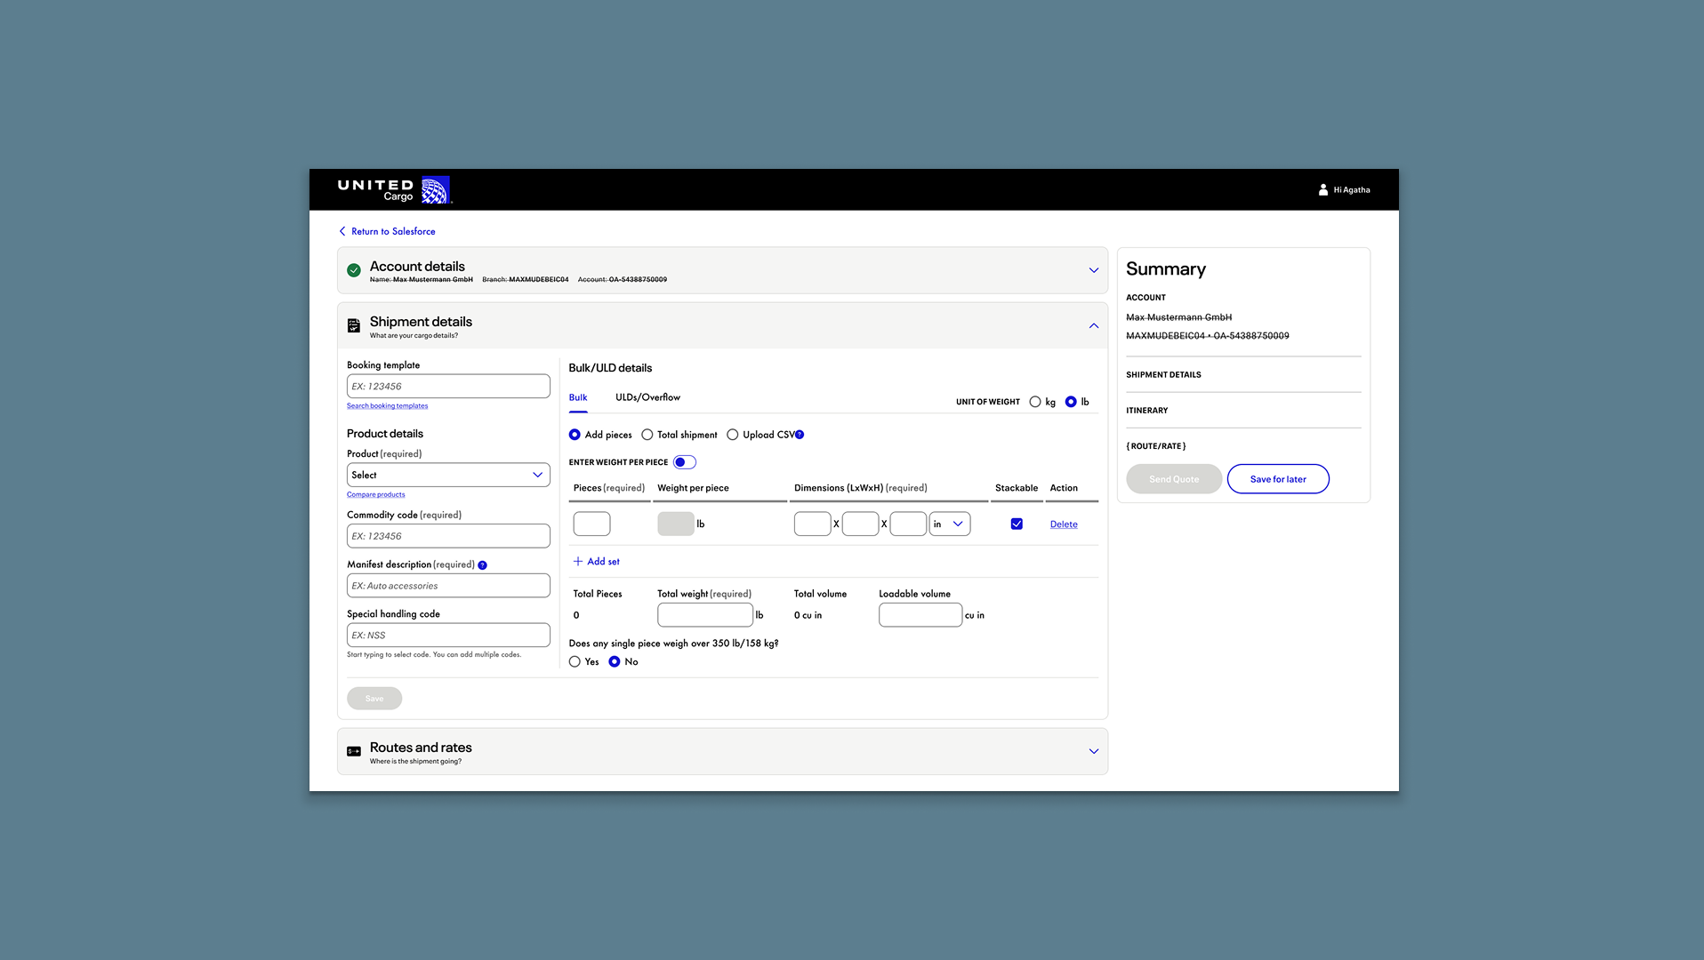Viewport: 1704px width, 960px height.
Task: Click the Shipment details document icon
Action: (x=354, y=325)
